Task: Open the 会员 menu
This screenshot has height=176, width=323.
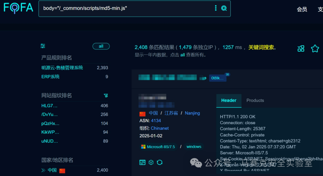Action: click(x=302, y=9)
